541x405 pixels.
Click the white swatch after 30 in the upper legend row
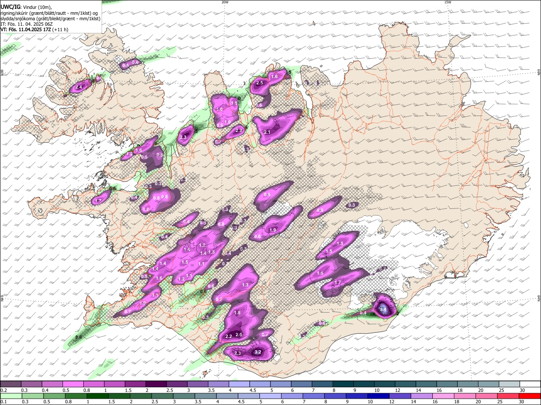(x=530, y=384)
